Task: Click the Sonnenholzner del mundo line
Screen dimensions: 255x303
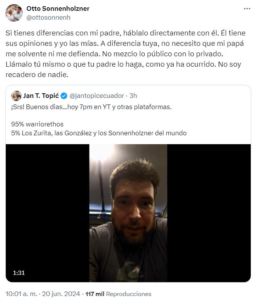Action: (x=99, y=133)
